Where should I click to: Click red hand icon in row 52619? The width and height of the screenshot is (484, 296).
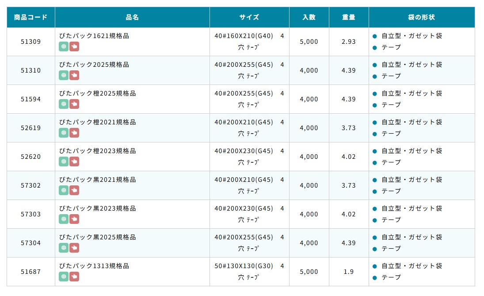pyautogui.click(x=74, y=133)
